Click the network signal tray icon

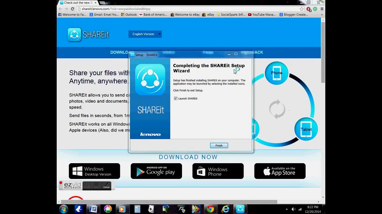(x=300, y=209)
